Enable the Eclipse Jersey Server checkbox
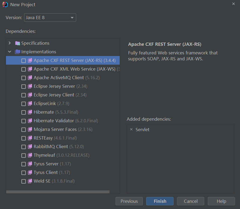This screenshot has height=209, width=240. 23,86
